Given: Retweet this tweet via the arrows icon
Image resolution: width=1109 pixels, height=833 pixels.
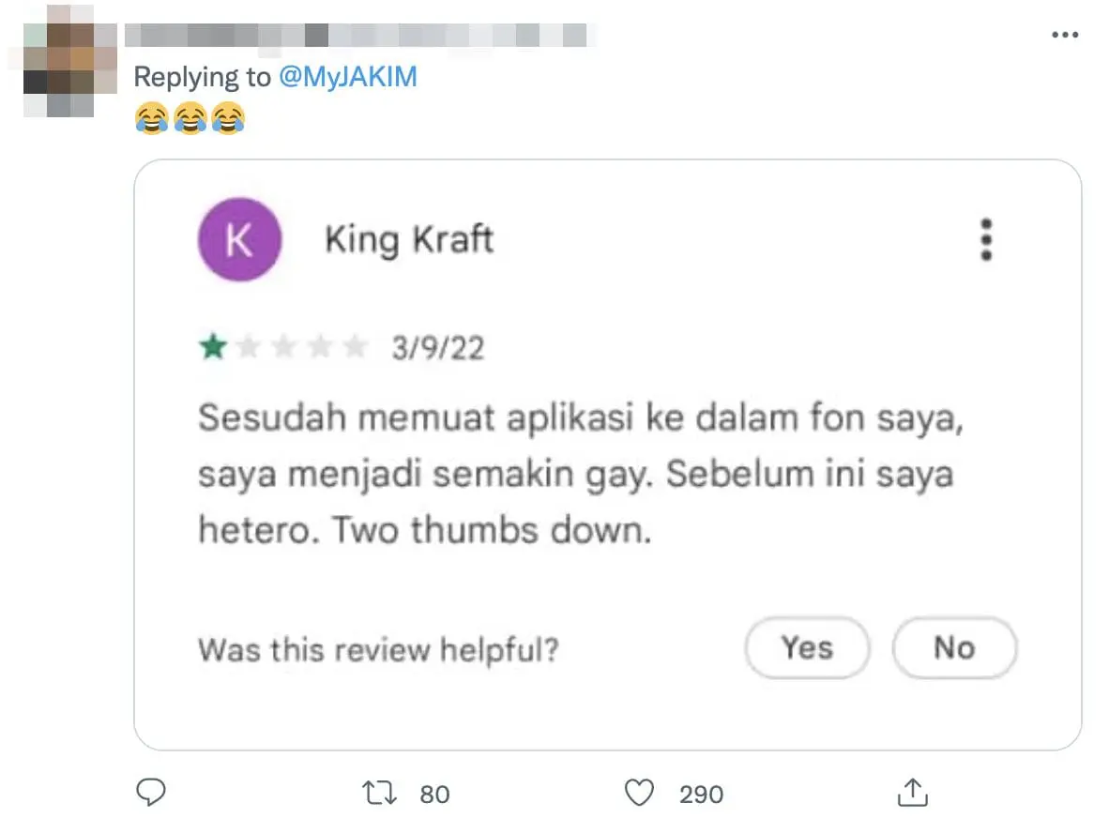Looking at the screenshot, I should tap(379, 794).
